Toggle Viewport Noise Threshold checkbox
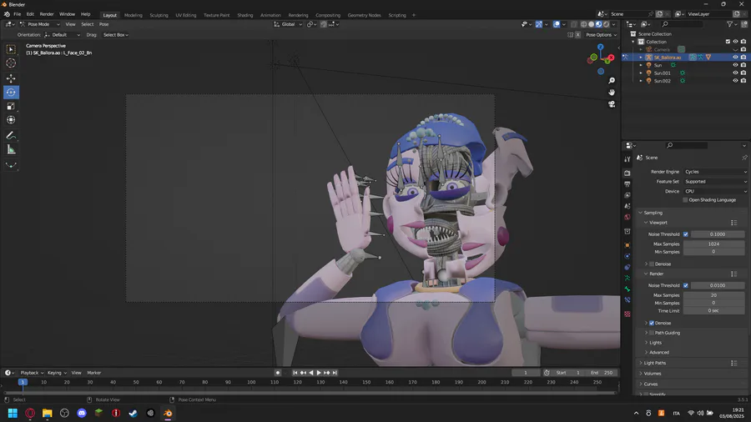 pos(686,234)
